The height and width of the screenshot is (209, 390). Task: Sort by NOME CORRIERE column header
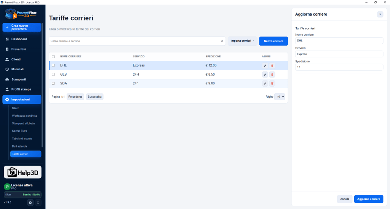click(70, 57)
